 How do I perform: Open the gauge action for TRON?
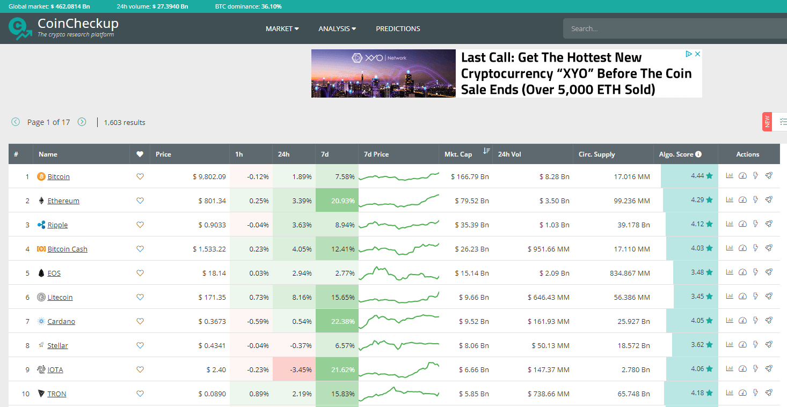click(742, 393)
